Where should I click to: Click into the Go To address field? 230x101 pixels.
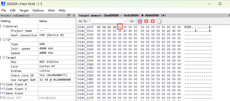107,21
